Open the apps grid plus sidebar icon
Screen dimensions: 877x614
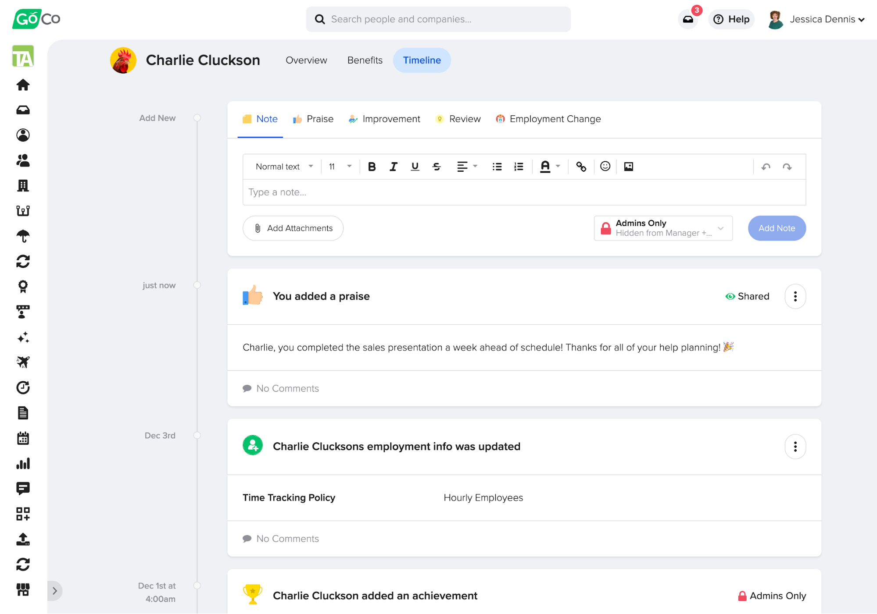[23, 514]
